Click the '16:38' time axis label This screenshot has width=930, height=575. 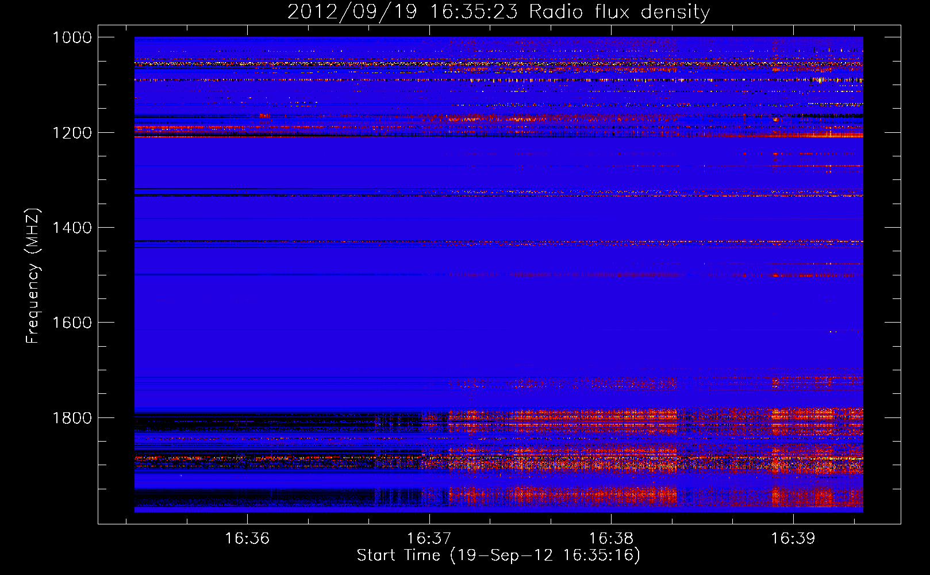[x=611, y=538]
